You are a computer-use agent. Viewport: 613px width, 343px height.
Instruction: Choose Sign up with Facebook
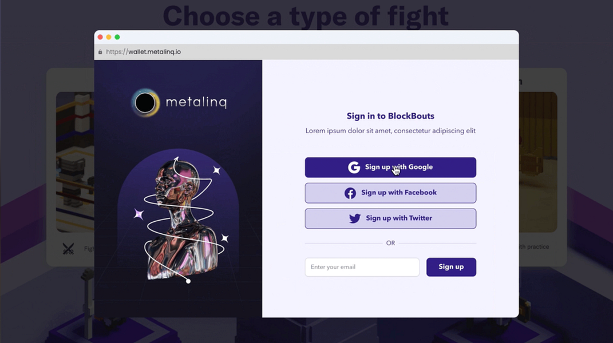[390, 193]
